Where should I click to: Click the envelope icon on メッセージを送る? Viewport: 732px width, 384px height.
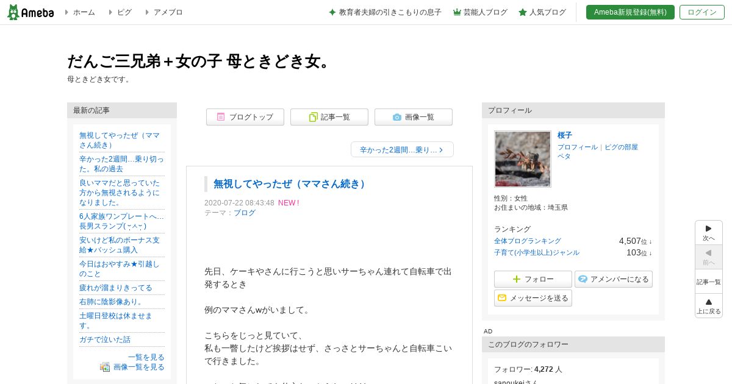pyautogui.click(x=502, y=298)
